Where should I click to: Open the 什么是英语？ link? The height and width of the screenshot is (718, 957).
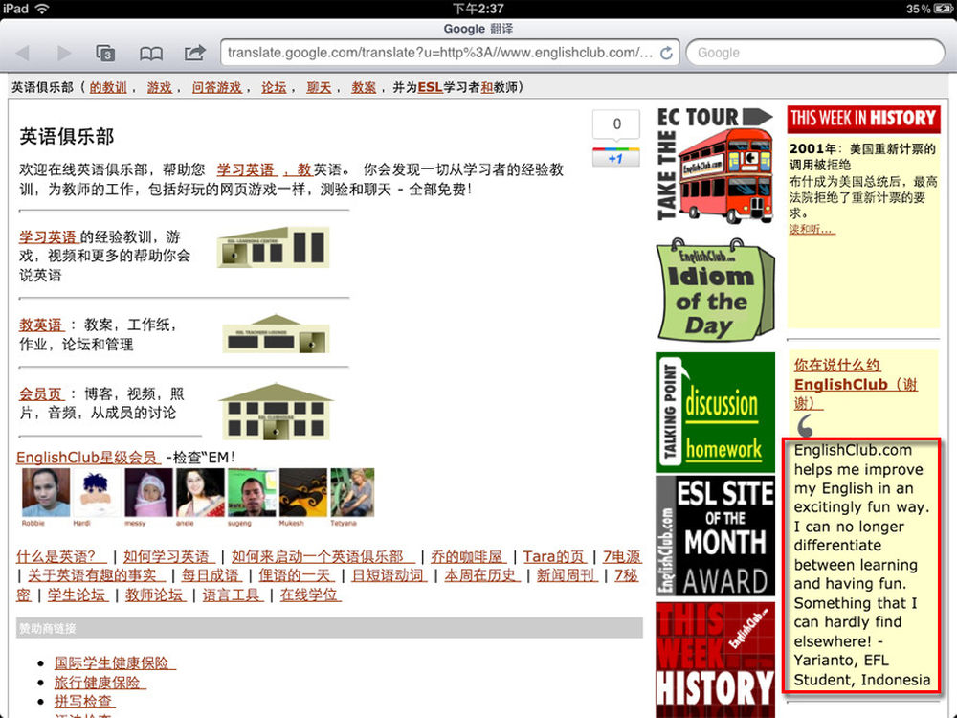click(x=60, y=557)
